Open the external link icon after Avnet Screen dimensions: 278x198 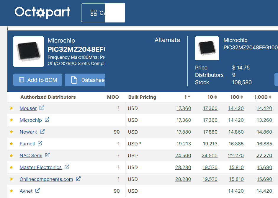click(37, 191)
